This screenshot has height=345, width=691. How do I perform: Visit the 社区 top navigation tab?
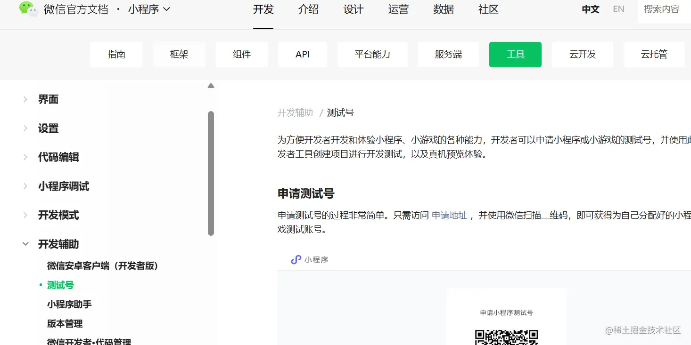[488, 9]
